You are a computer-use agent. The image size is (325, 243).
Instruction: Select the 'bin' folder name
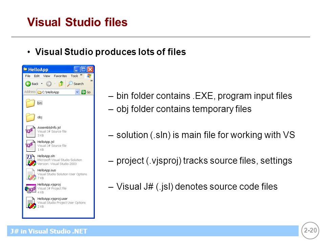40,103
